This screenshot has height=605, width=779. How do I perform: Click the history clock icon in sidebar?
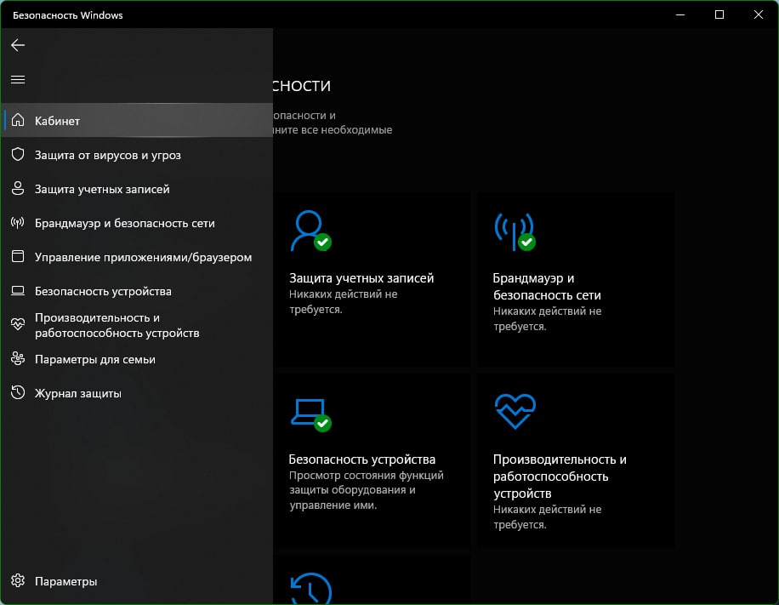point(18,393)
